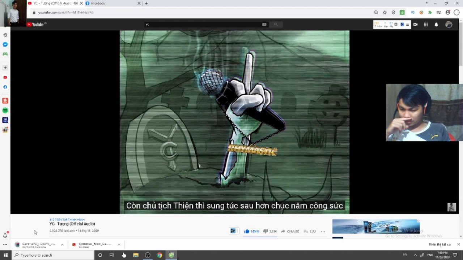Click the zoom-out magnifier in address bar
The height and width of the screenshot is (260, 463).
coord(376,12)
